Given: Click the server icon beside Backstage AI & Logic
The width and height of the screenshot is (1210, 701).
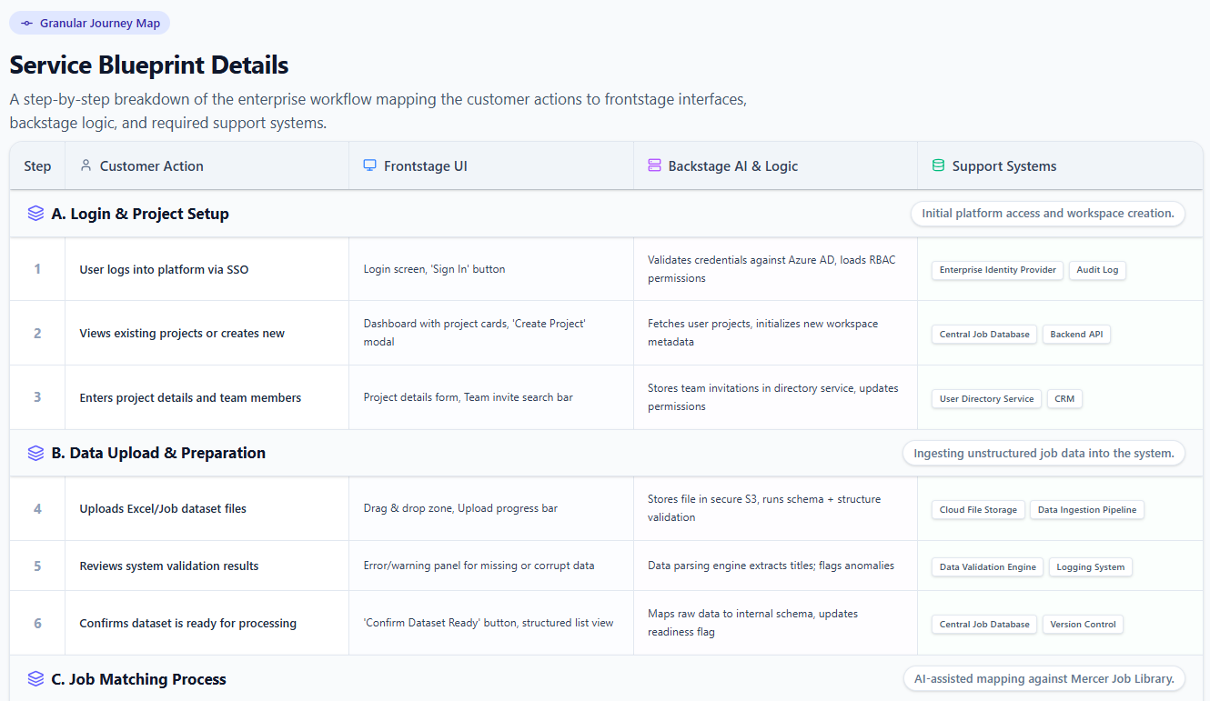Looking at the screenshot, I should [x=654, y=165].
